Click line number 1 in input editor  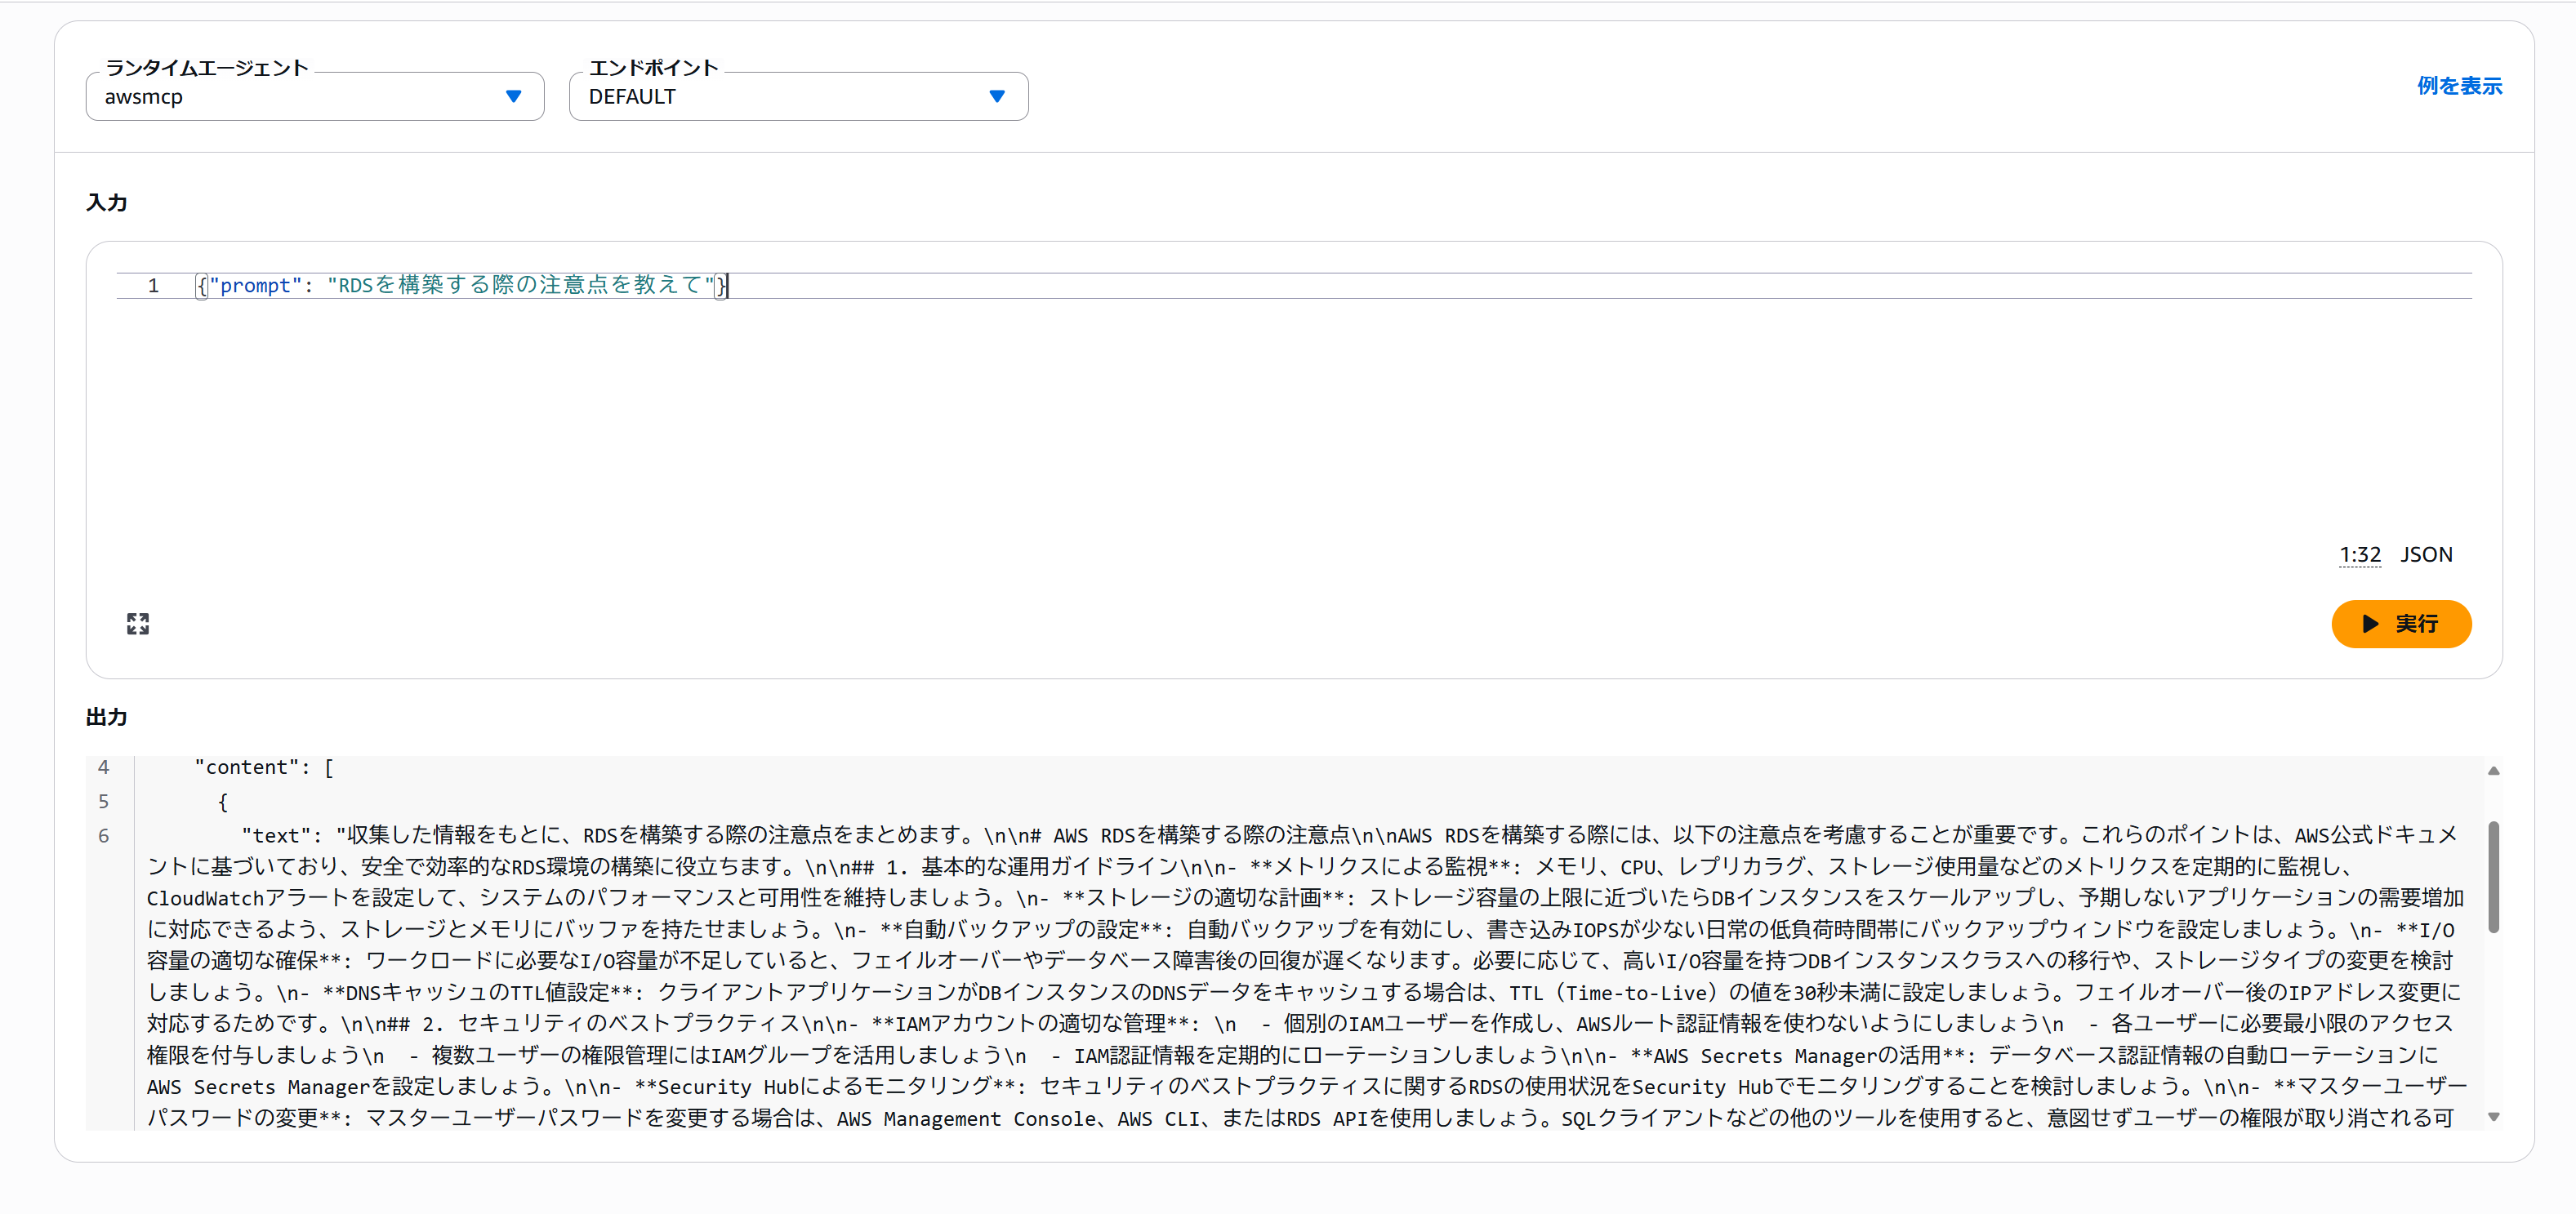point(153,286)
